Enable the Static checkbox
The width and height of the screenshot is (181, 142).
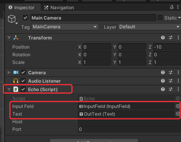click(x=160, y=18)
